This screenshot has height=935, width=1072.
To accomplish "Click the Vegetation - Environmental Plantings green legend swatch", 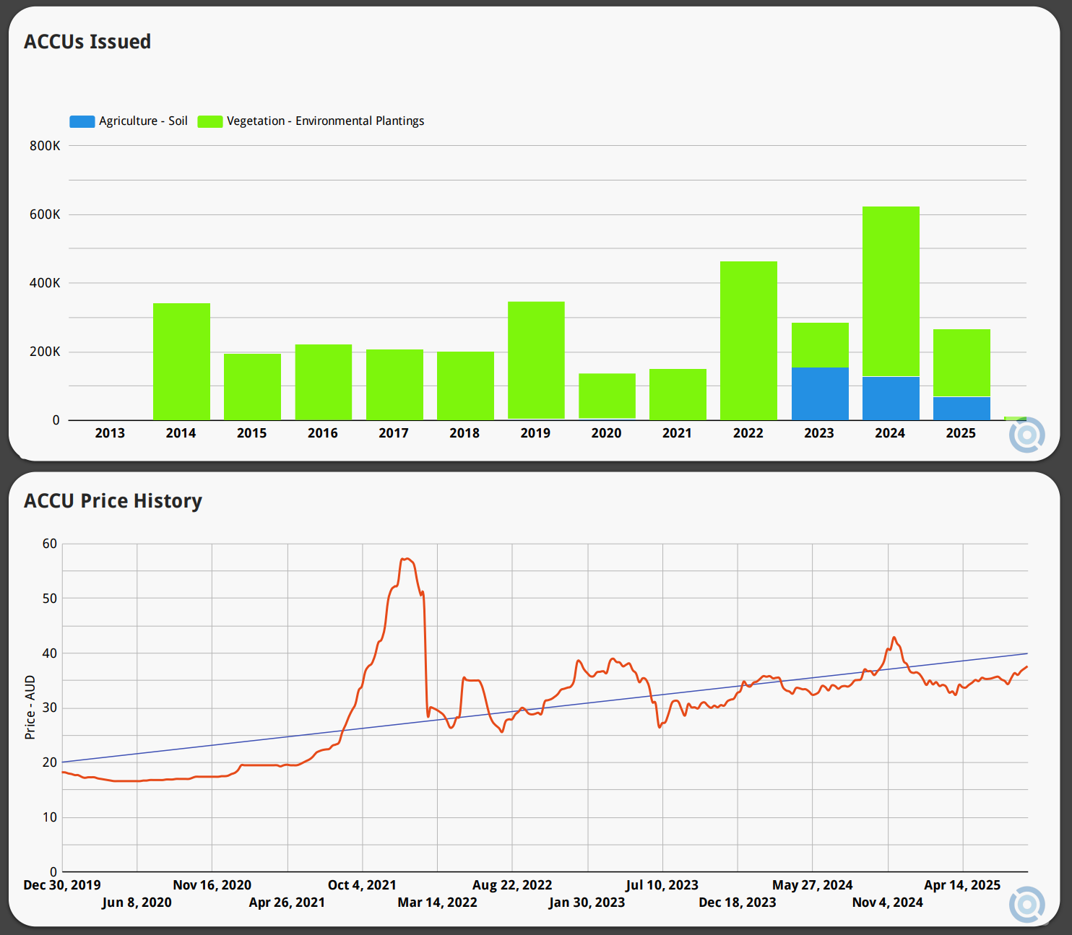I will coord(210,121).
